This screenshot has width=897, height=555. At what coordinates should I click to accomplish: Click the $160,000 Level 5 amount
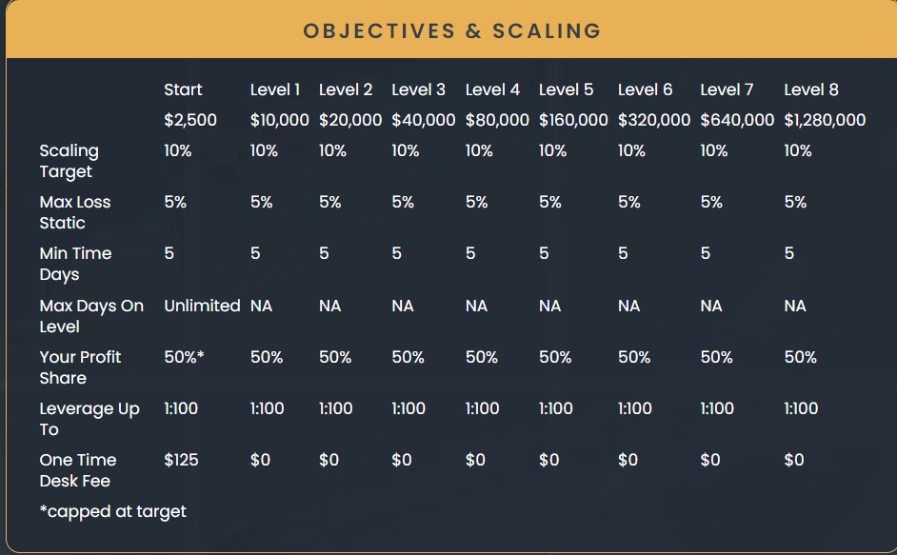click(x=573, y=120)
